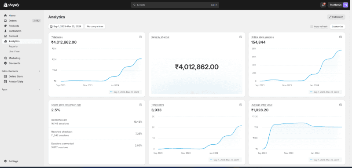
Task: Focus the Search bar
Action: [175, 5]
